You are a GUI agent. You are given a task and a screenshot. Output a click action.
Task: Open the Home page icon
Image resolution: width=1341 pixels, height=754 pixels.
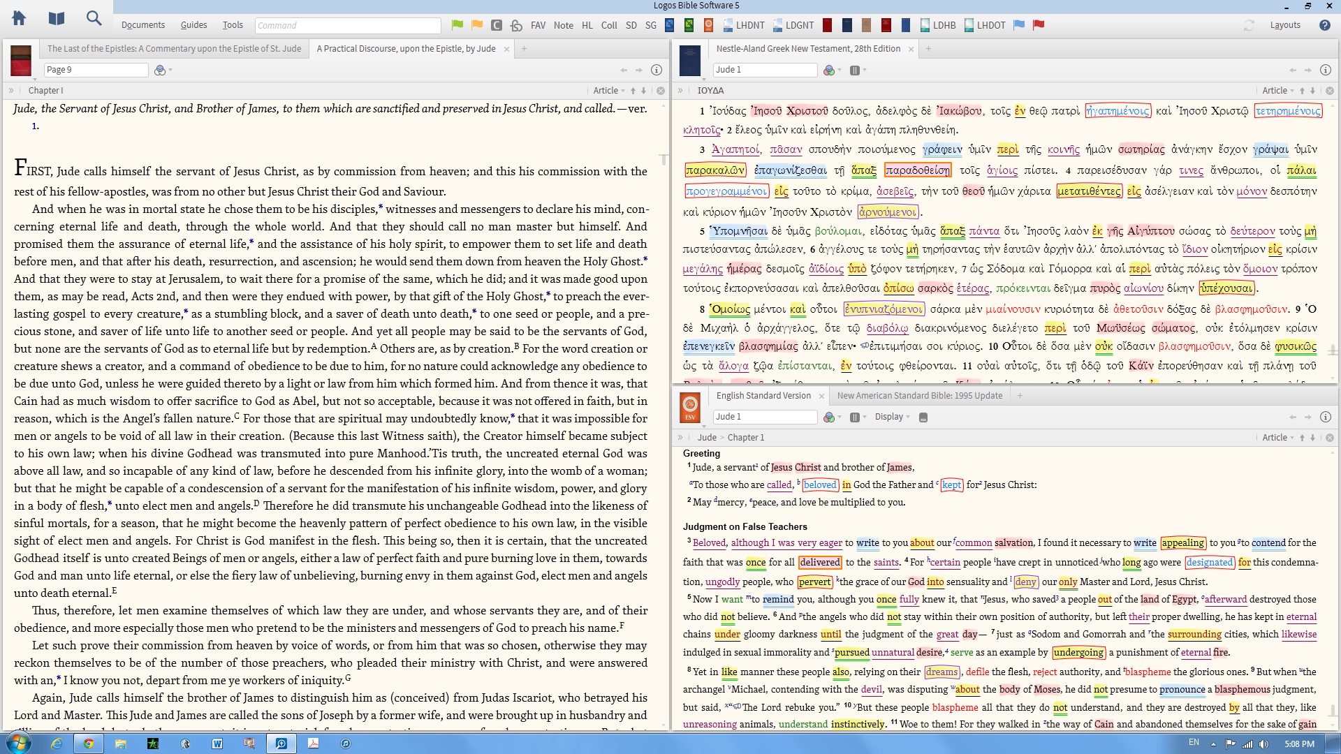[x=19, y=19]
